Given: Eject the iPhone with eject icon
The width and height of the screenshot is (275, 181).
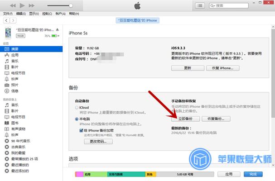Looking at the screenshot, I should 58,30.
